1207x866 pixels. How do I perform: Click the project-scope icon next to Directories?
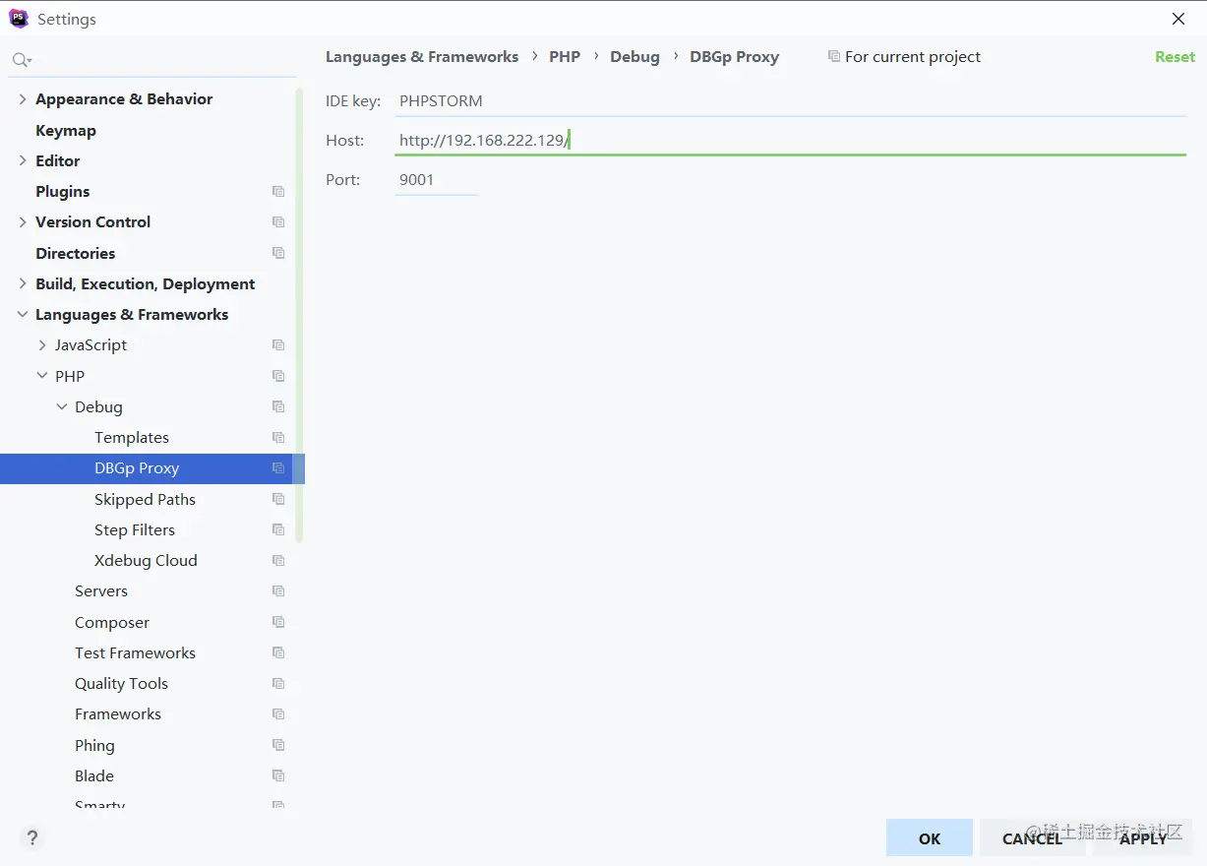tap(278, 253)
